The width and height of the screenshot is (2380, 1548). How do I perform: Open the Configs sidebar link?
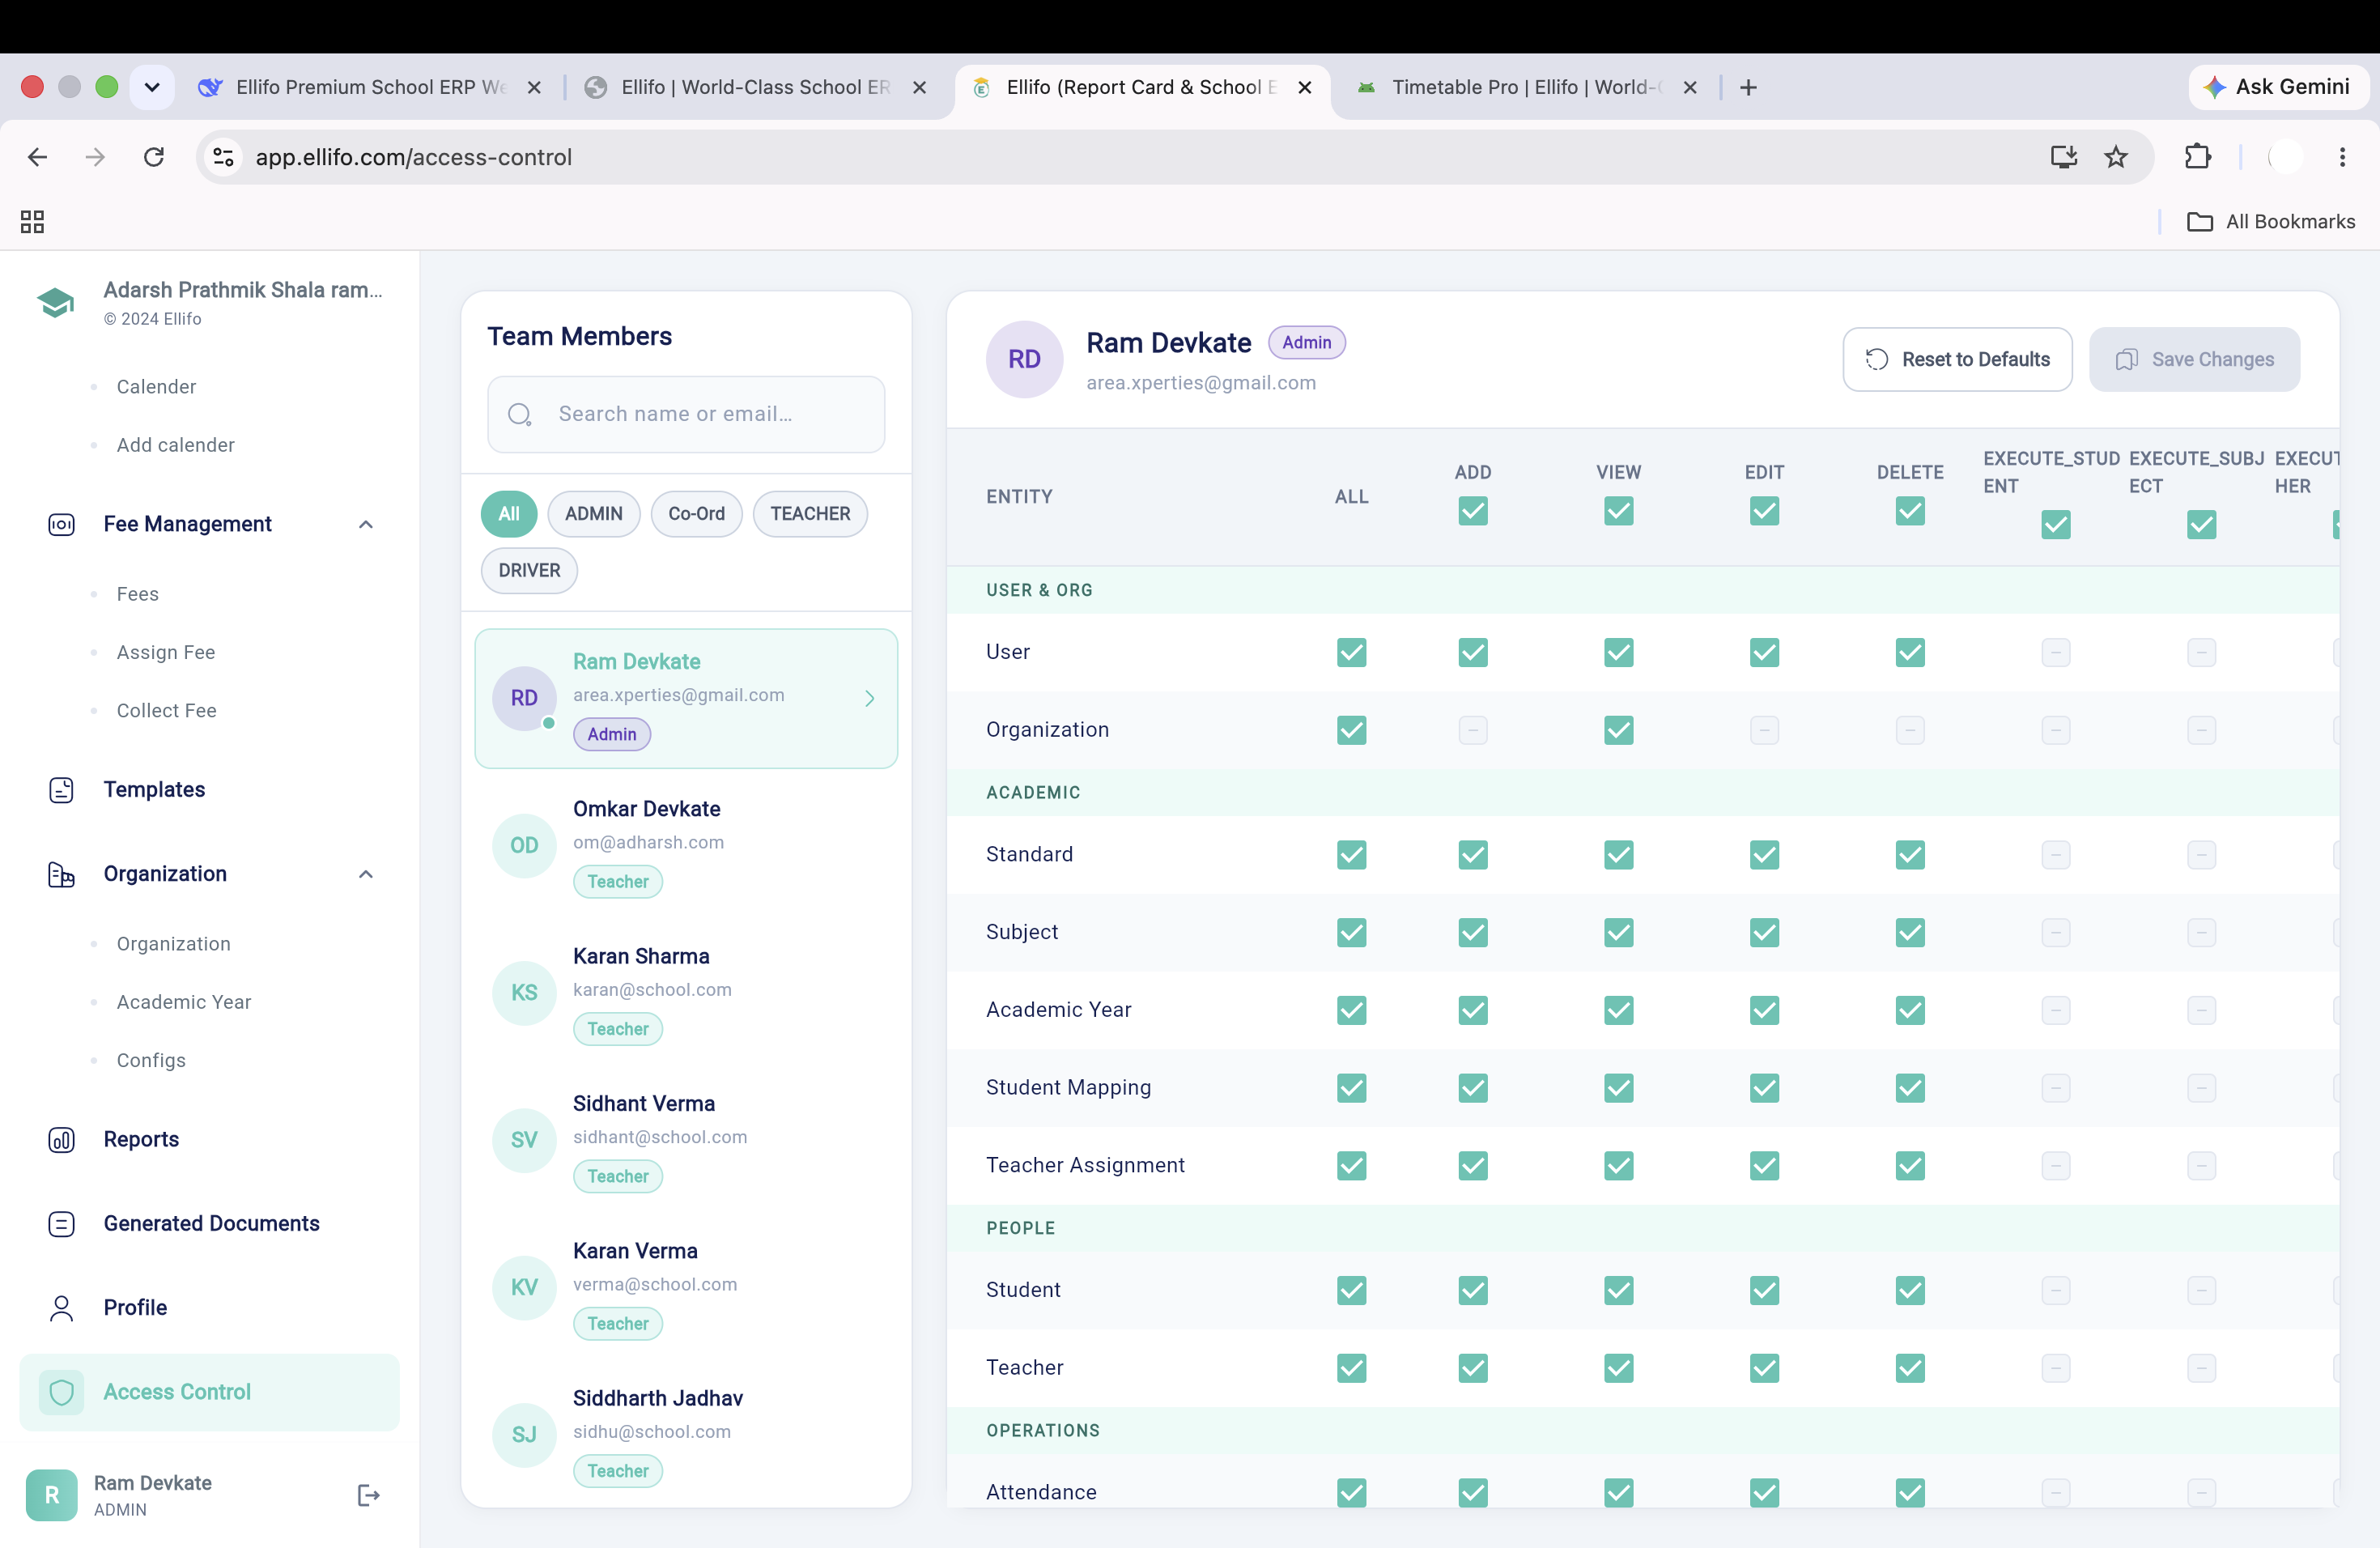pyautogui.click(x=151, y=1060)
